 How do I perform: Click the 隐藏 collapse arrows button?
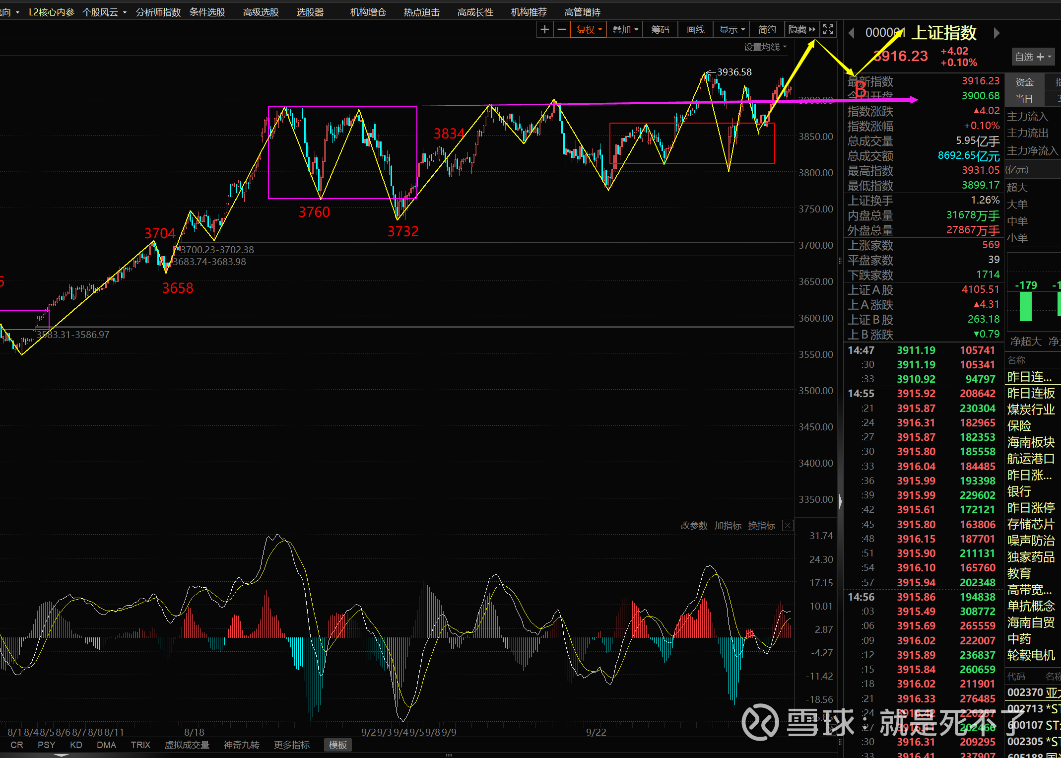[801, 30]
